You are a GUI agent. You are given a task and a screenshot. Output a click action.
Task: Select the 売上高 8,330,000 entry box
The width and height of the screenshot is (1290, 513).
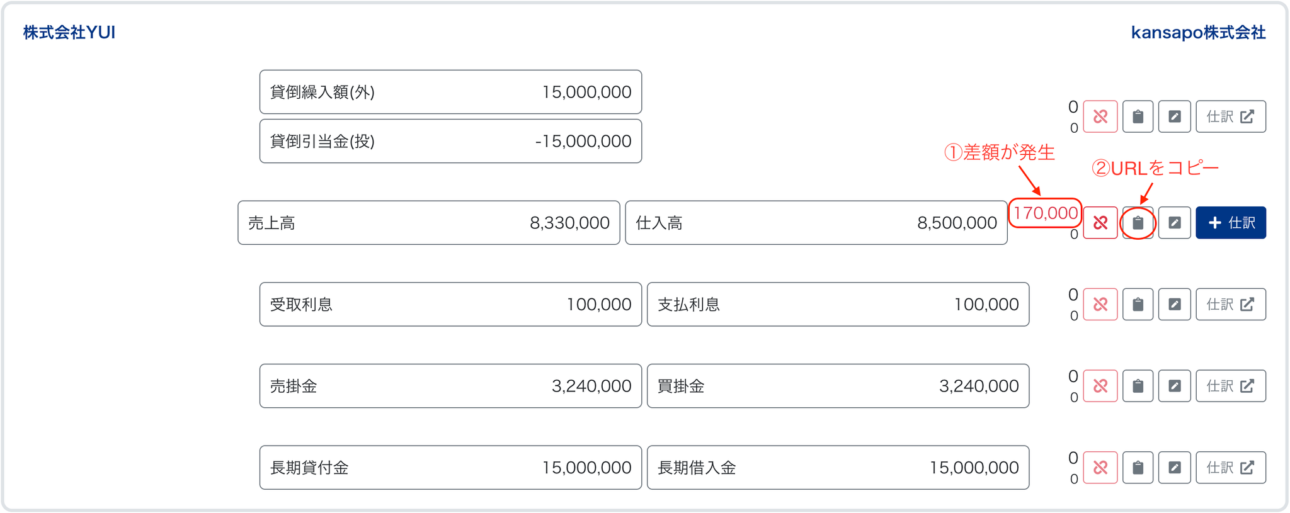(x=428, y=223)
